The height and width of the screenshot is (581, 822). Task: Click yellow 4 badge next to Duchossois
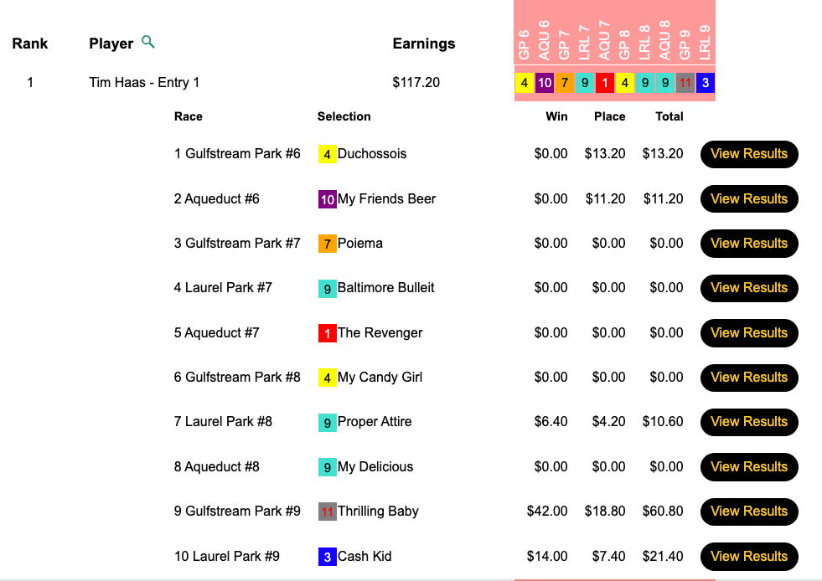pos(327,155)
